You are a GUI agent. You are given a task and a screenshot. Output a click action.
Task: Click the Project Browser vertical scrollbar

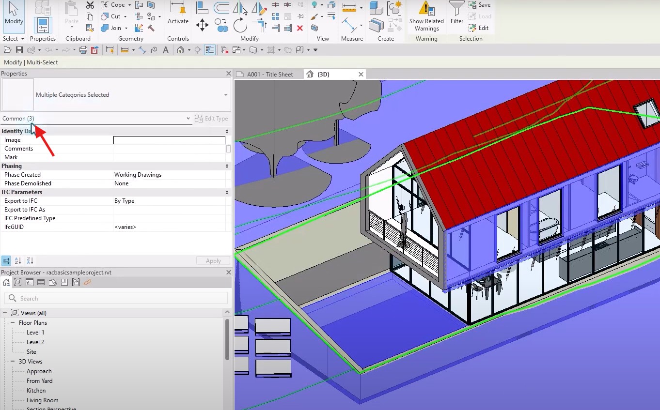pos(227,339)
